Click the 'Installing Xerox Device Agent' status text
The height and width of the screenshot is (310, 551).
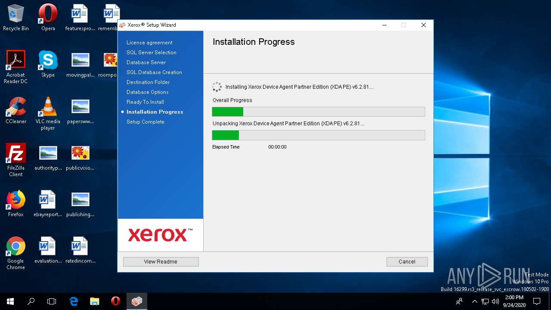point(299,87)
